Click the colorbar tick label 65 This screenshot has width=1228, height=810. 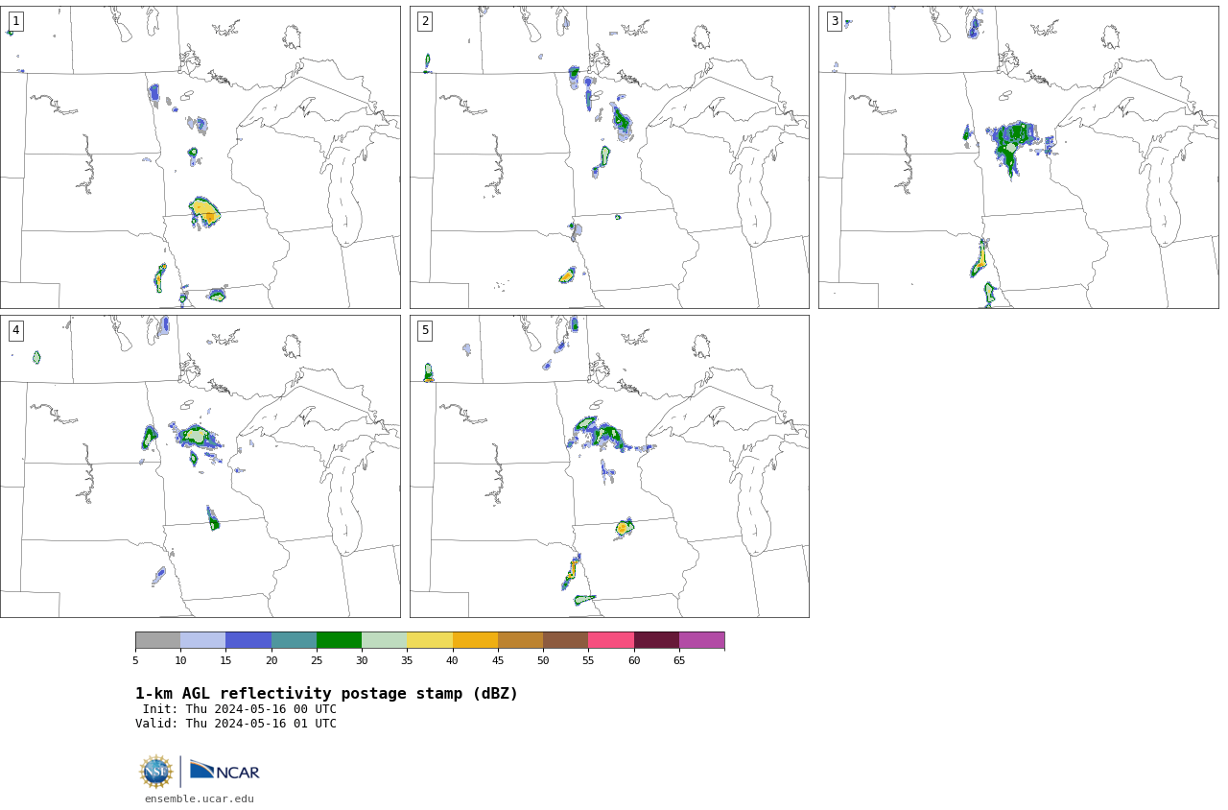(x=679, y=660)
